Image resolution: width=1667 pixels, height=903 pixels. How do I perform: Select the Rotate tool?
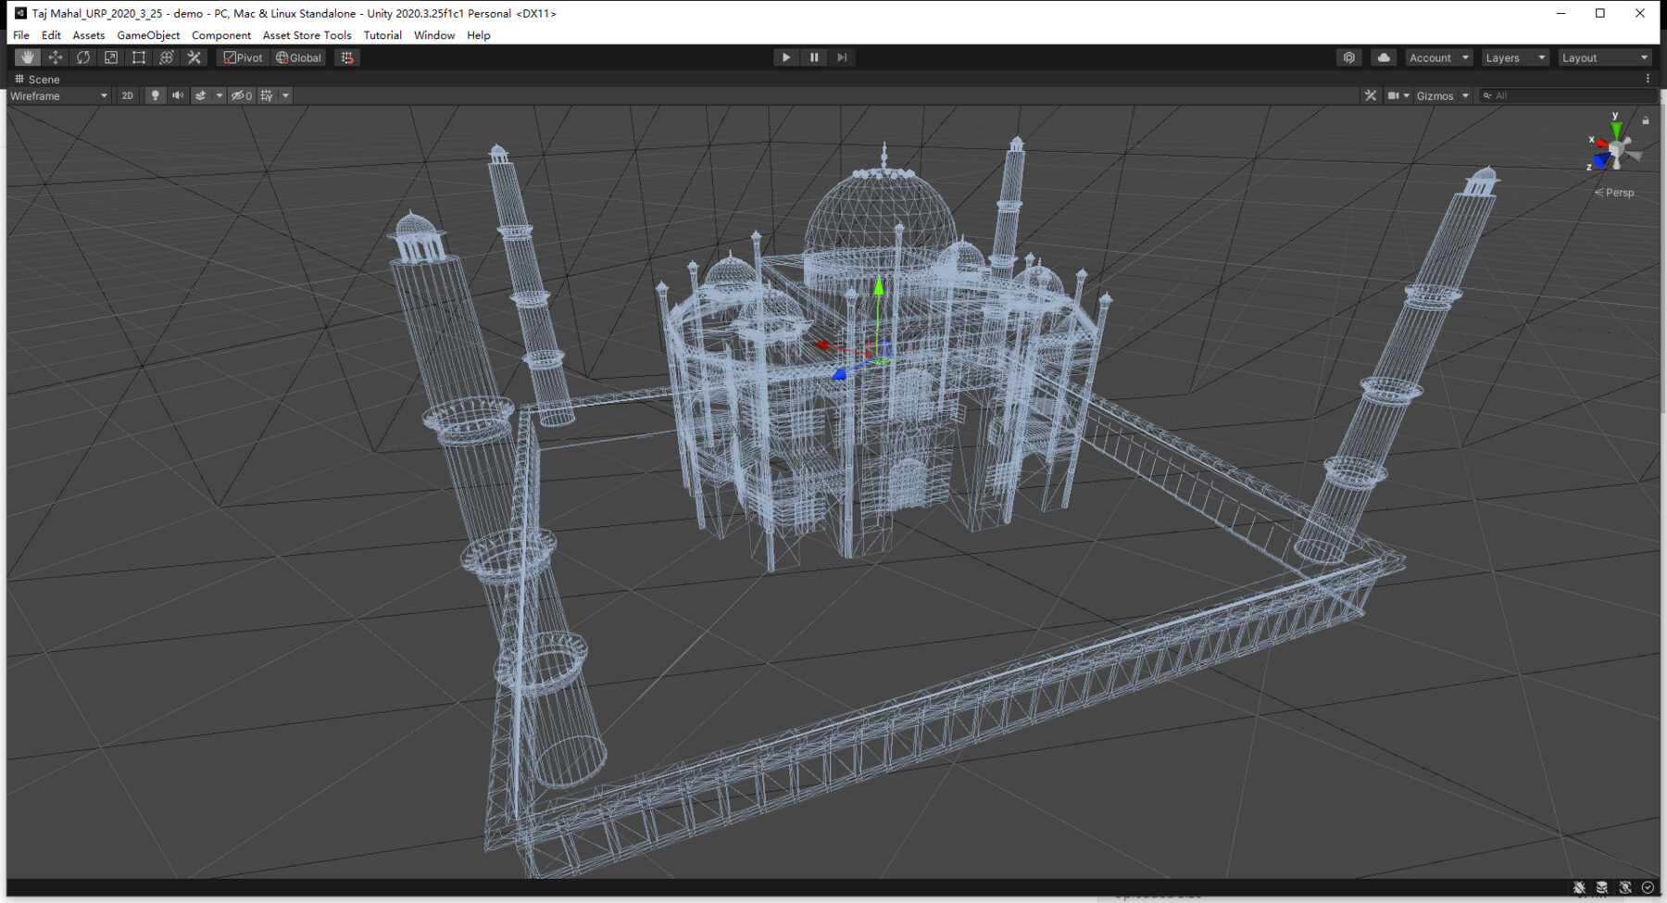point(82,57)
